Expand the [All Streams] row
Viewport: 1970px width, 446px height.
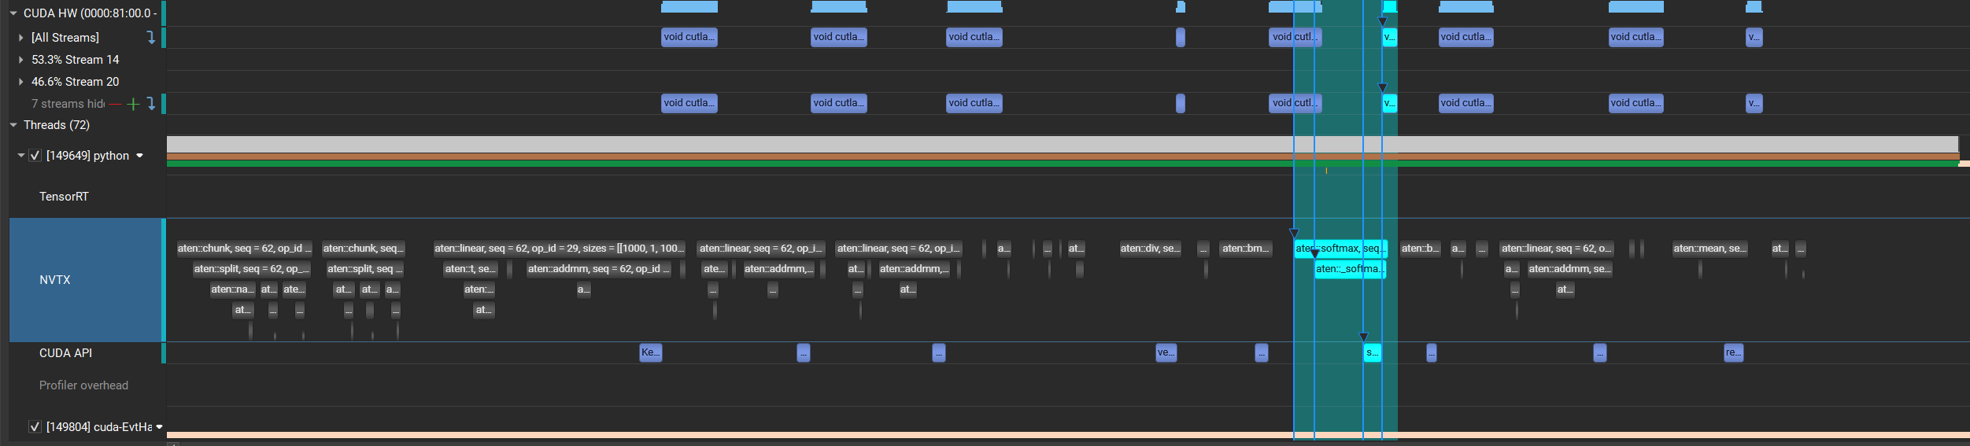point(21,37)
